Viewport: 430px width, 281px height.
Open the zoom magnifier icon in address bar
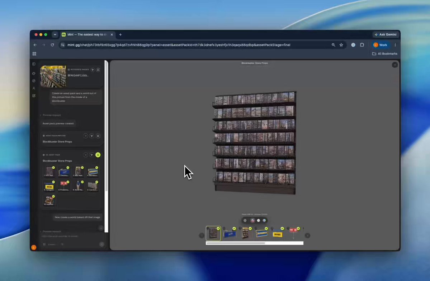(x=333, y=45)
